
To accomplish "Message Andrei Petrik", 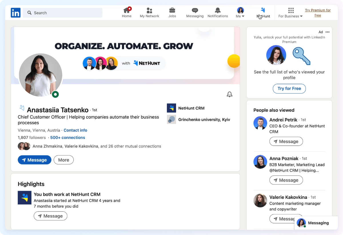I will pyautogui.click(x=286, y=142).
